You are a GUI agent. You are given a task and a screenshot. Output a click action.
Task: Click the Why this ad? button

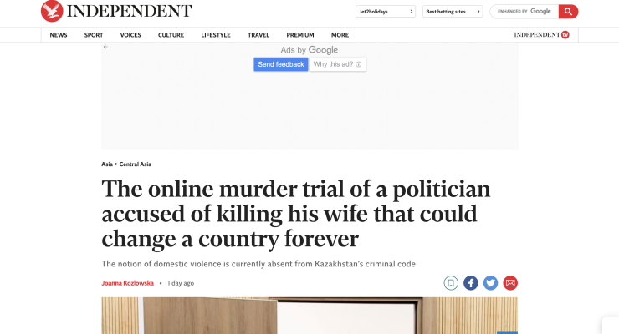click(337, 64)
